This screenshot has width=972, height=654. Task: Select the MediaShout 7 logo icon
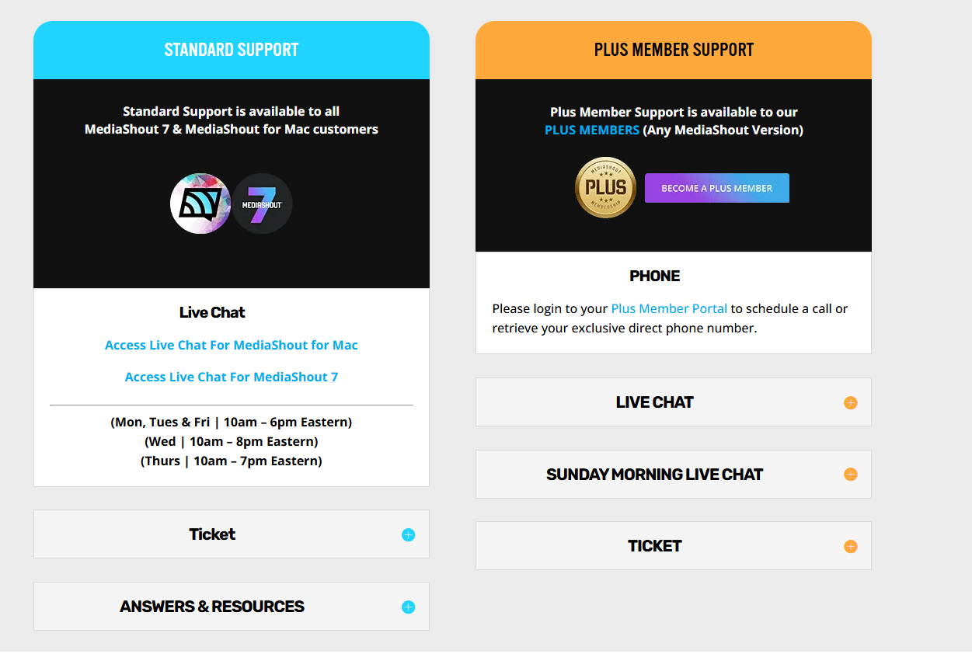pos(262,204)
